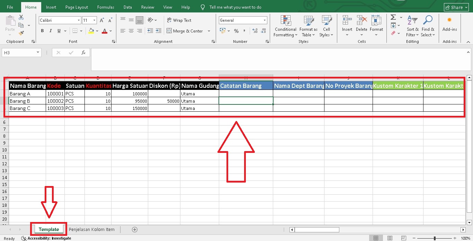Viewport: 473px width, 241px height.
Task: Click the Format Painter brush icon
Action: pyautogui.click(x=21, y=33)
